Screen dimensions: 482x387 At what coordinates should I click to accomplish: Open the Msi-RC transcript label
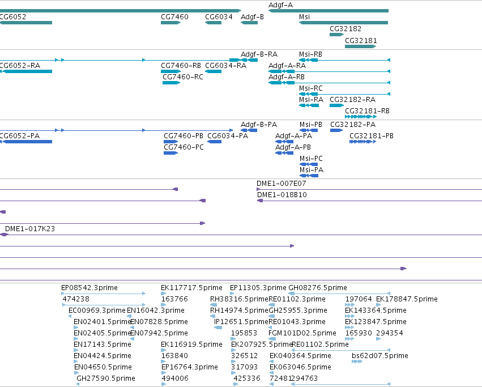(311, 88)
